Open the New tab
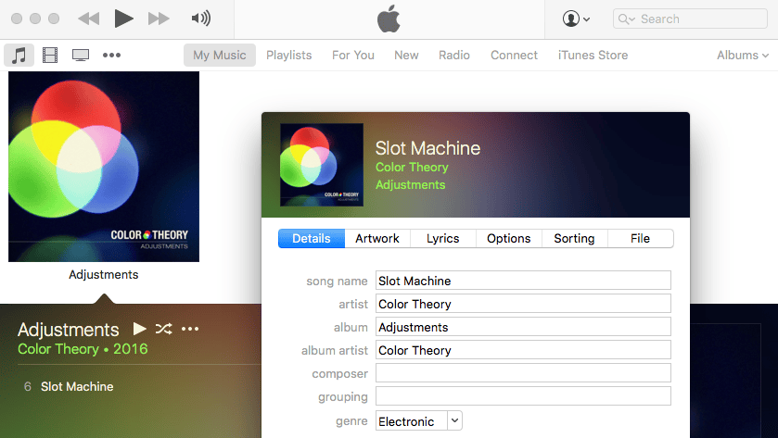This screenshot has width=778, height=438. (406, 55)
